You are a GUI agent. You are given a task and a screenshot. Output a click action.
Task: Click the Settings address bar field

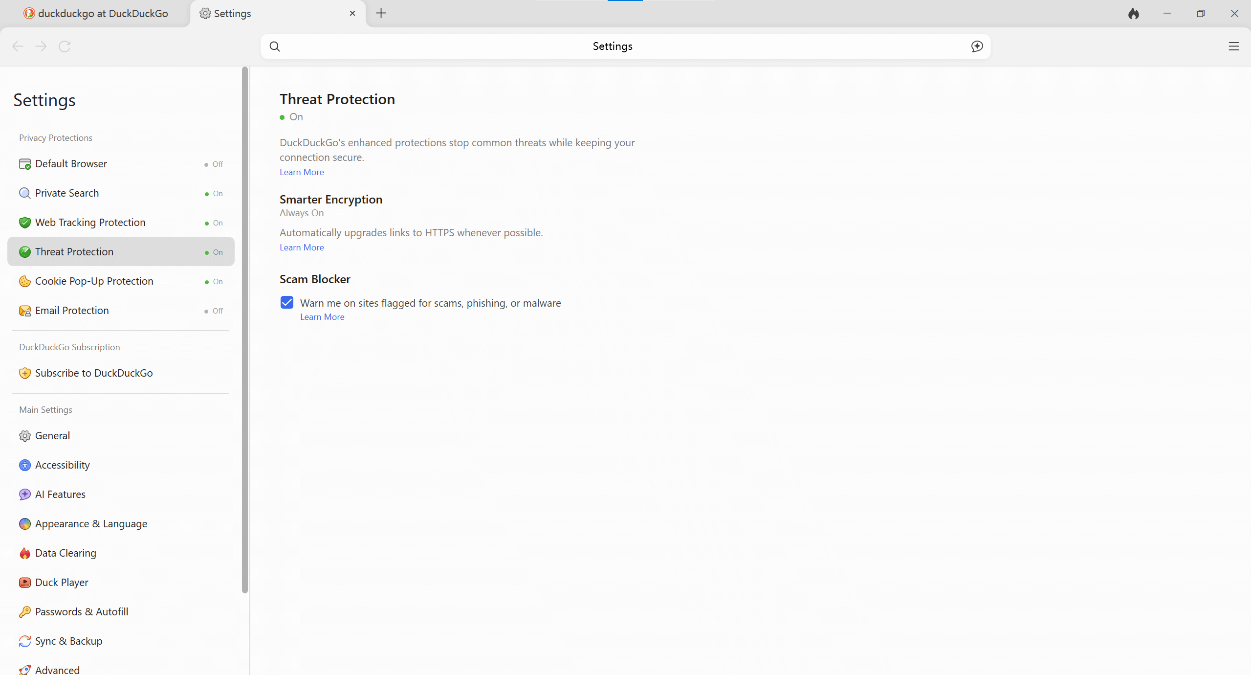pyautogui.click(x=612, y=46)
